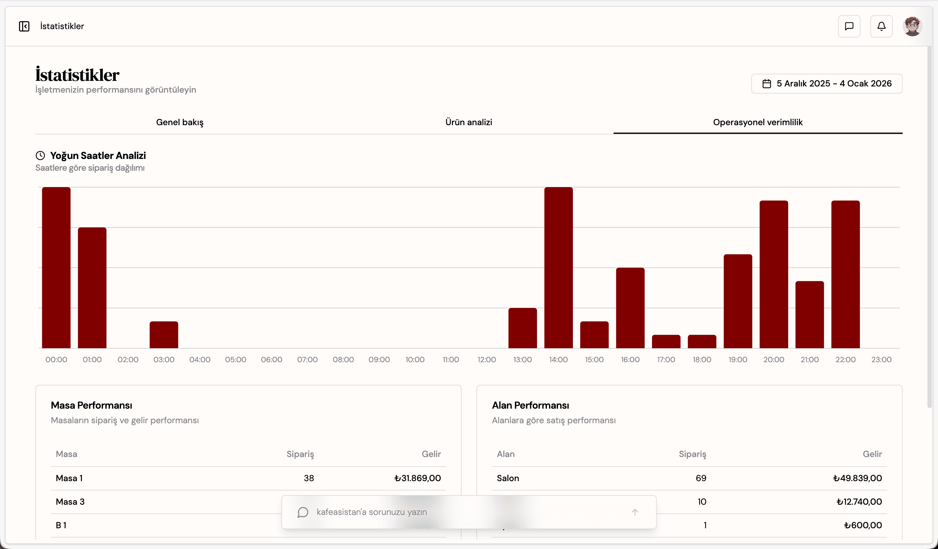
Task: Click the send arrow in assistant box
Action: (x=635, y=512)
